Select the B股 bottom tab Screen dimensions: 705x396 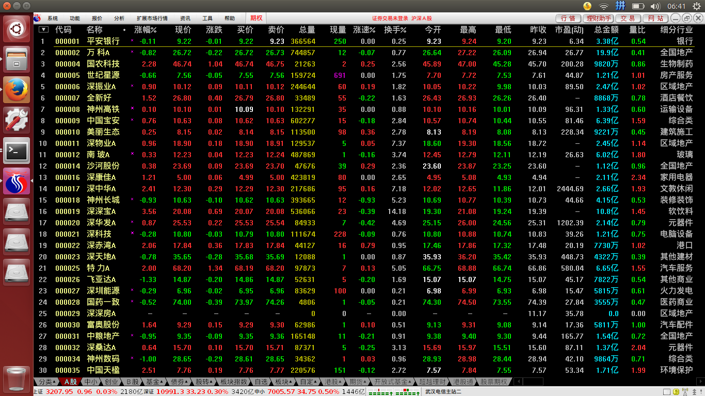132,382
